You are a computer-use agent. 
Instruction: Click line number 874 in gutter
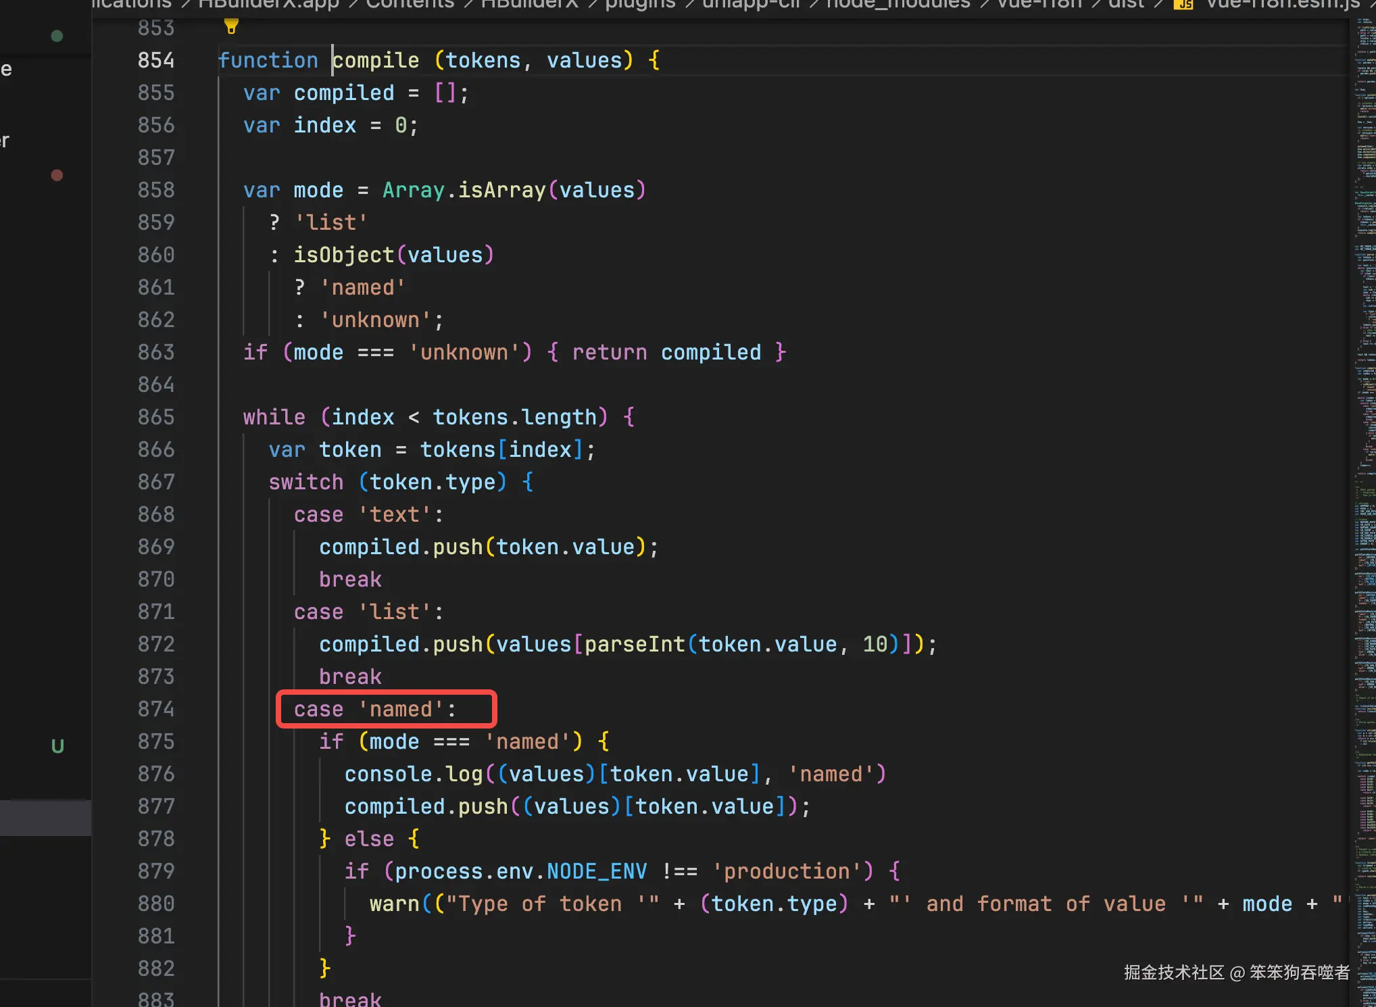[155, 709]
